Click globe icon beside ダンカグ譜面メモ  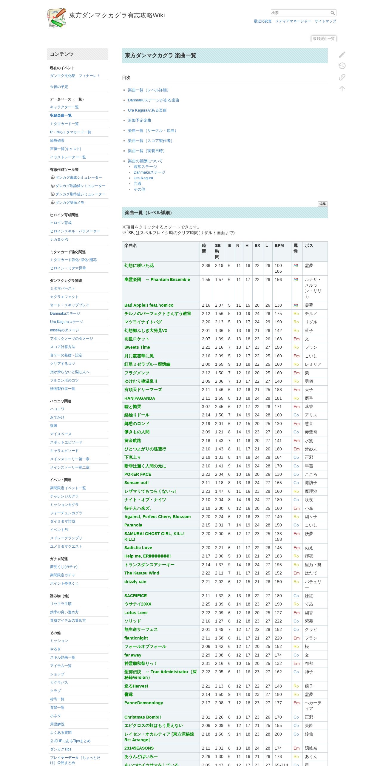click(52, 203)
